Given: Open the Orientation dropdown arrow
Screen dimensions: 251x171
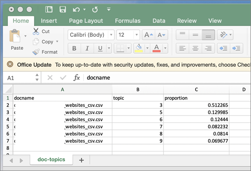Looking at the screenshot, I should (x=231, y=35).
